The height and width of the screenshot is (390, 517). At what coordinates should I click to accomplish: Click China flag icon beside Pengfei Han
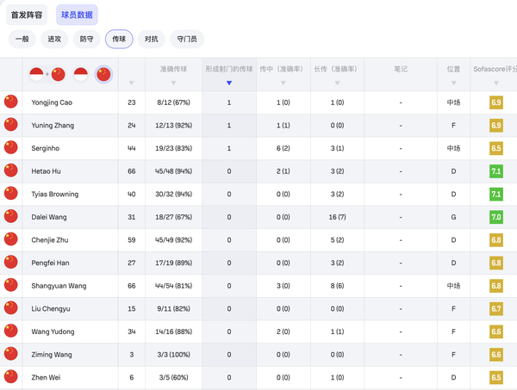click(11, 262)
